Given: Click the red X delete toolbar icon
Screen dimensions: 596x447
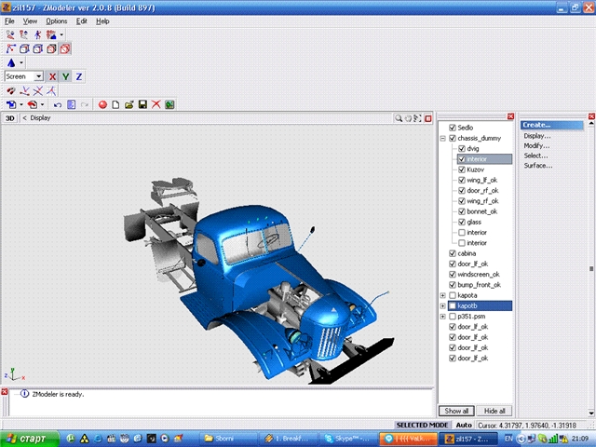Looking at the screenshot, I should 156,105.
